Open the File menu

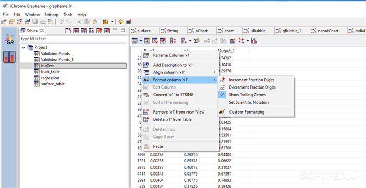(x=5, y=15)
